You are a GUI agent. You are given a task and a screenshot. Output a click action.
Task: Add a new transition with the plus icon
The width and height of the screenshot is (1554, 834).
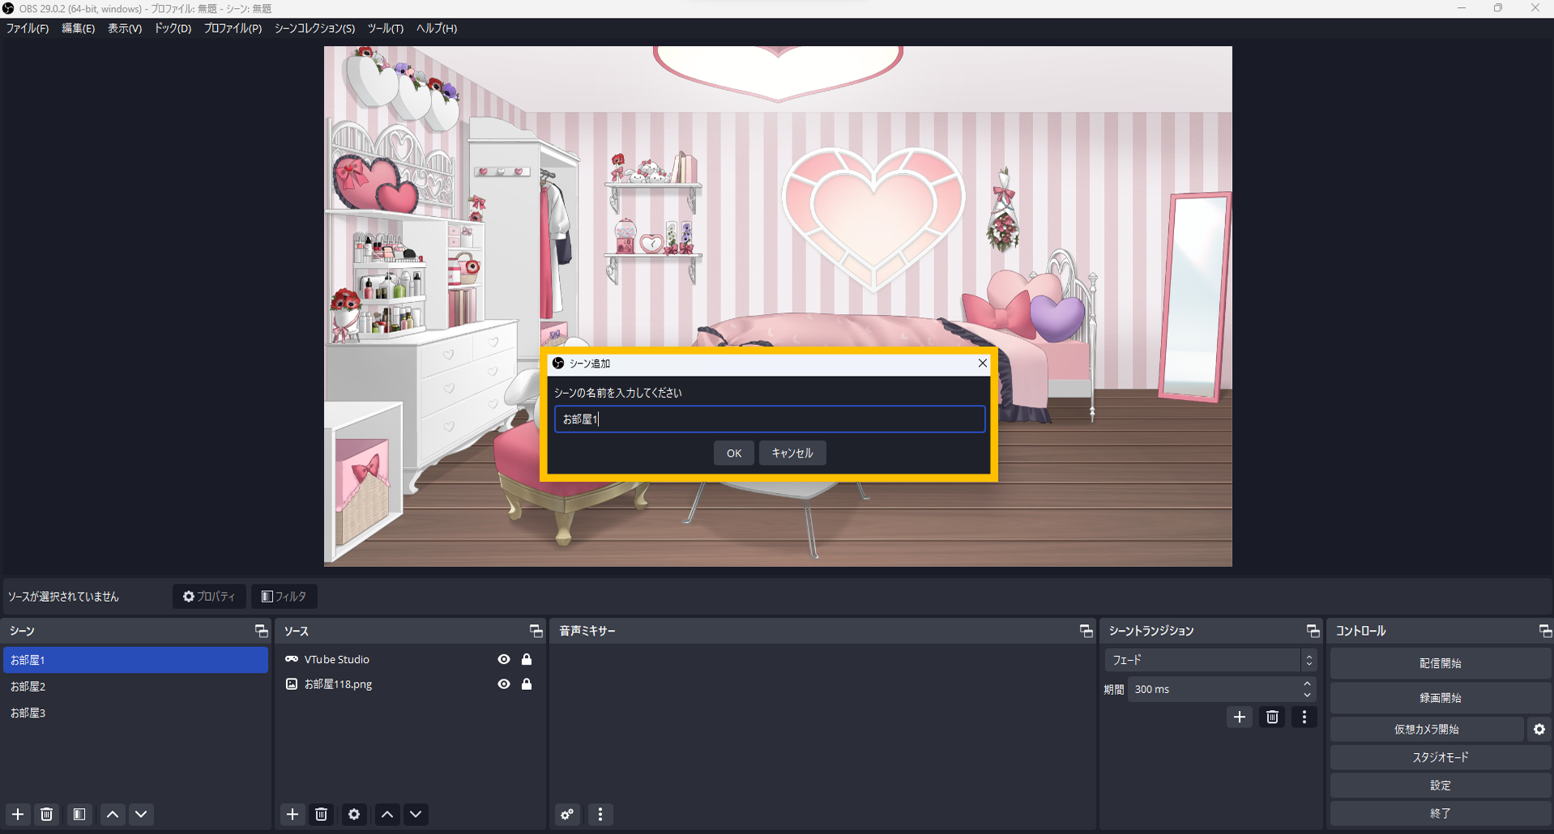[x=1239, y=717]
